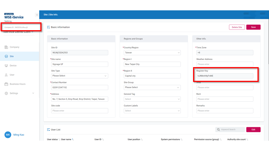Viewport: 269px width, 151px height.
Task: Sort user list by User name
Action: point(73,140)
